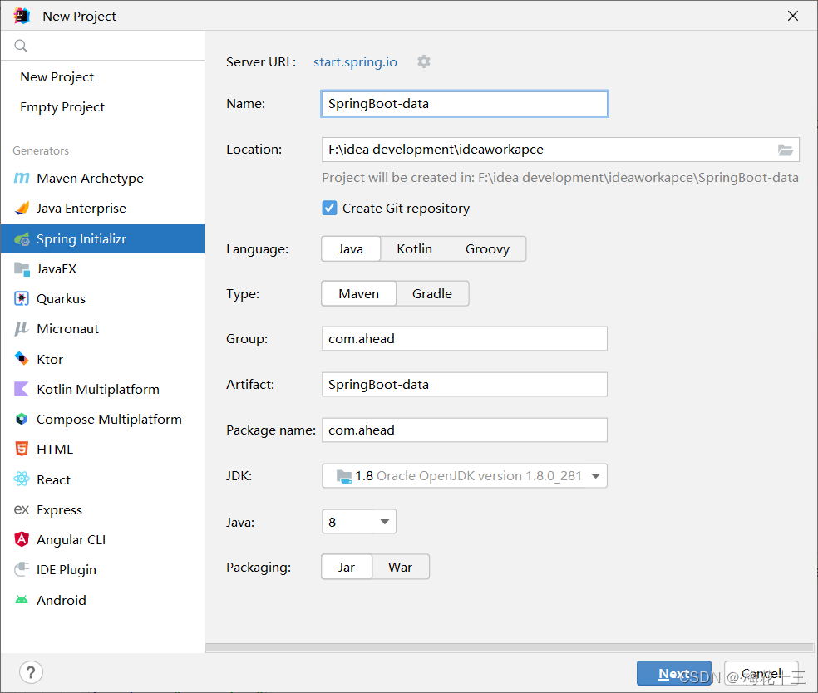
Task: Click the Maven Archetype icon
Action: 22,179
